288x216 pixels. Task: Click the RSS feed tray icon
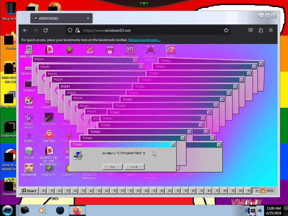click(263, 191)
